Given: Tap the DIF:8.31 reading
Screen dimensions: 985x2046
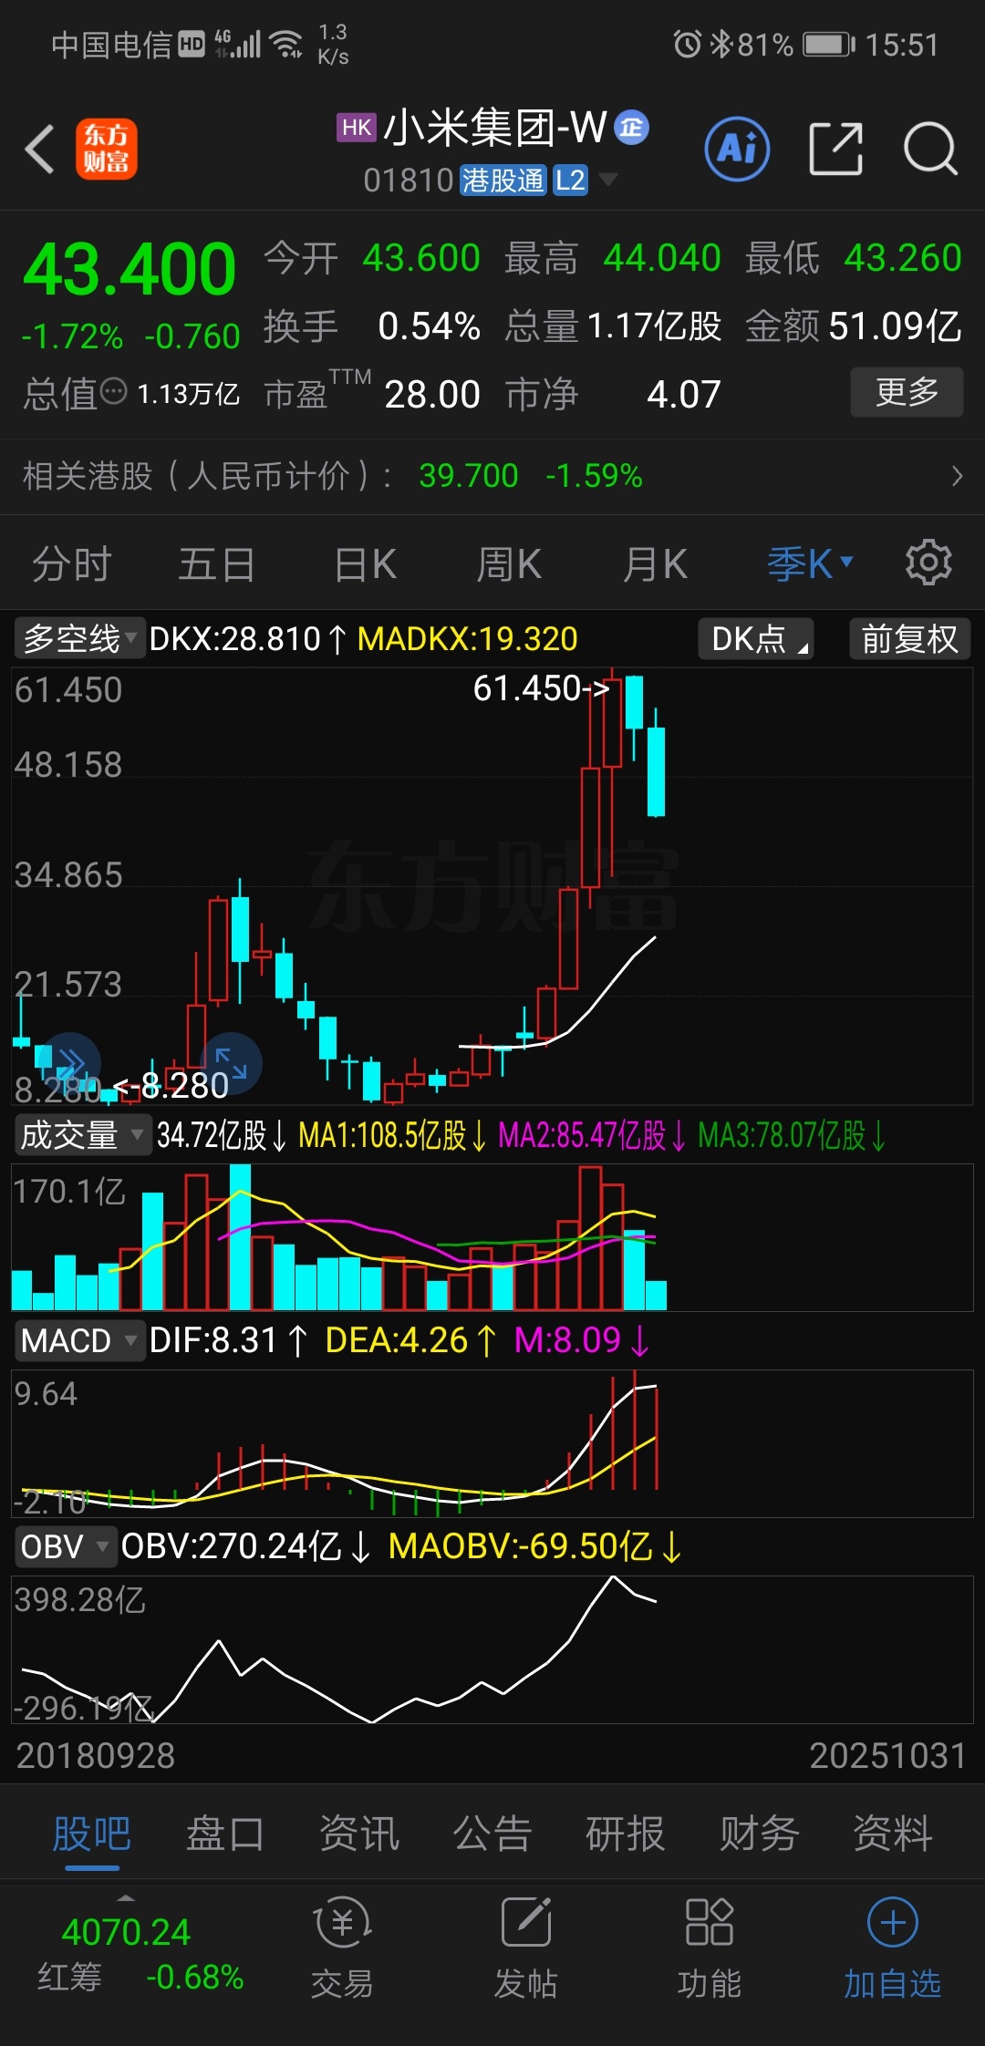Looking at the screenshot, I should (x=228, y=1340).
